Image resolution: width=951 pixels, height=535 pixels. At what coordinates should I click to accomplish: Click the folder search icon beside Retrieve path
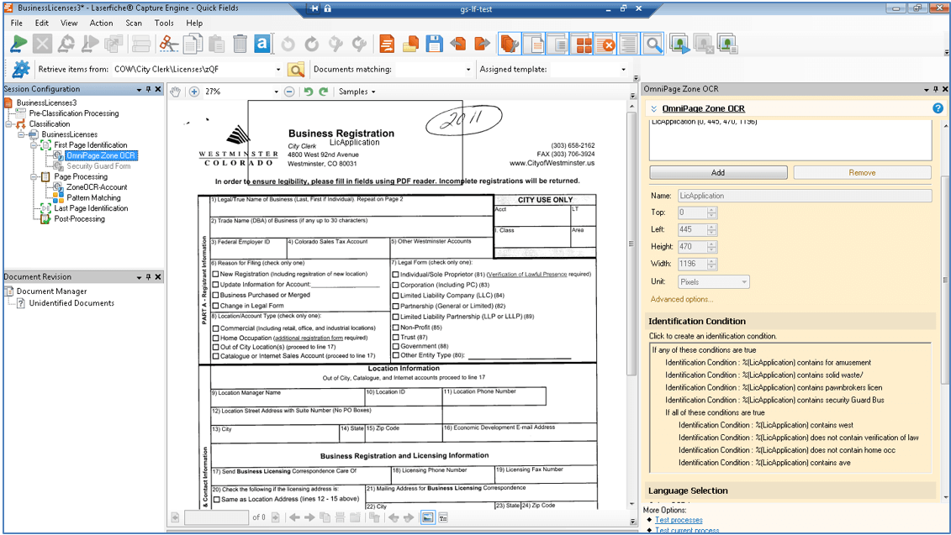[x=296, y=70]
